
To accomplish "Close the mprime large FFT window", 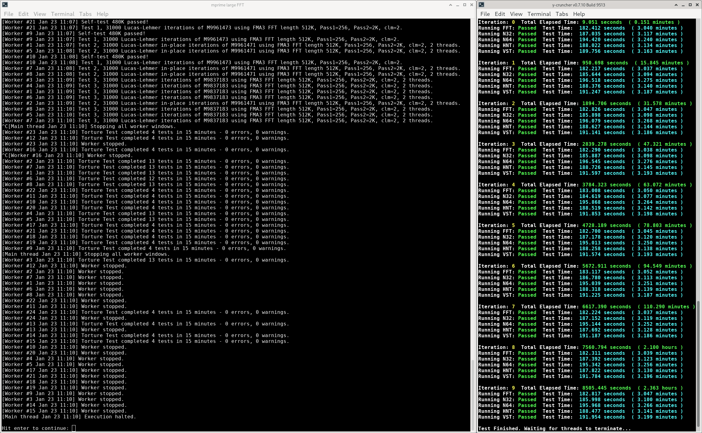I will 472,5.
